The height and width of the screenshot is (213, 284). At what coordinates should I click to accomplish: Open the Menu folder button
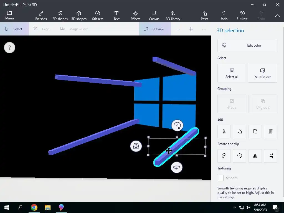point(9,16)
